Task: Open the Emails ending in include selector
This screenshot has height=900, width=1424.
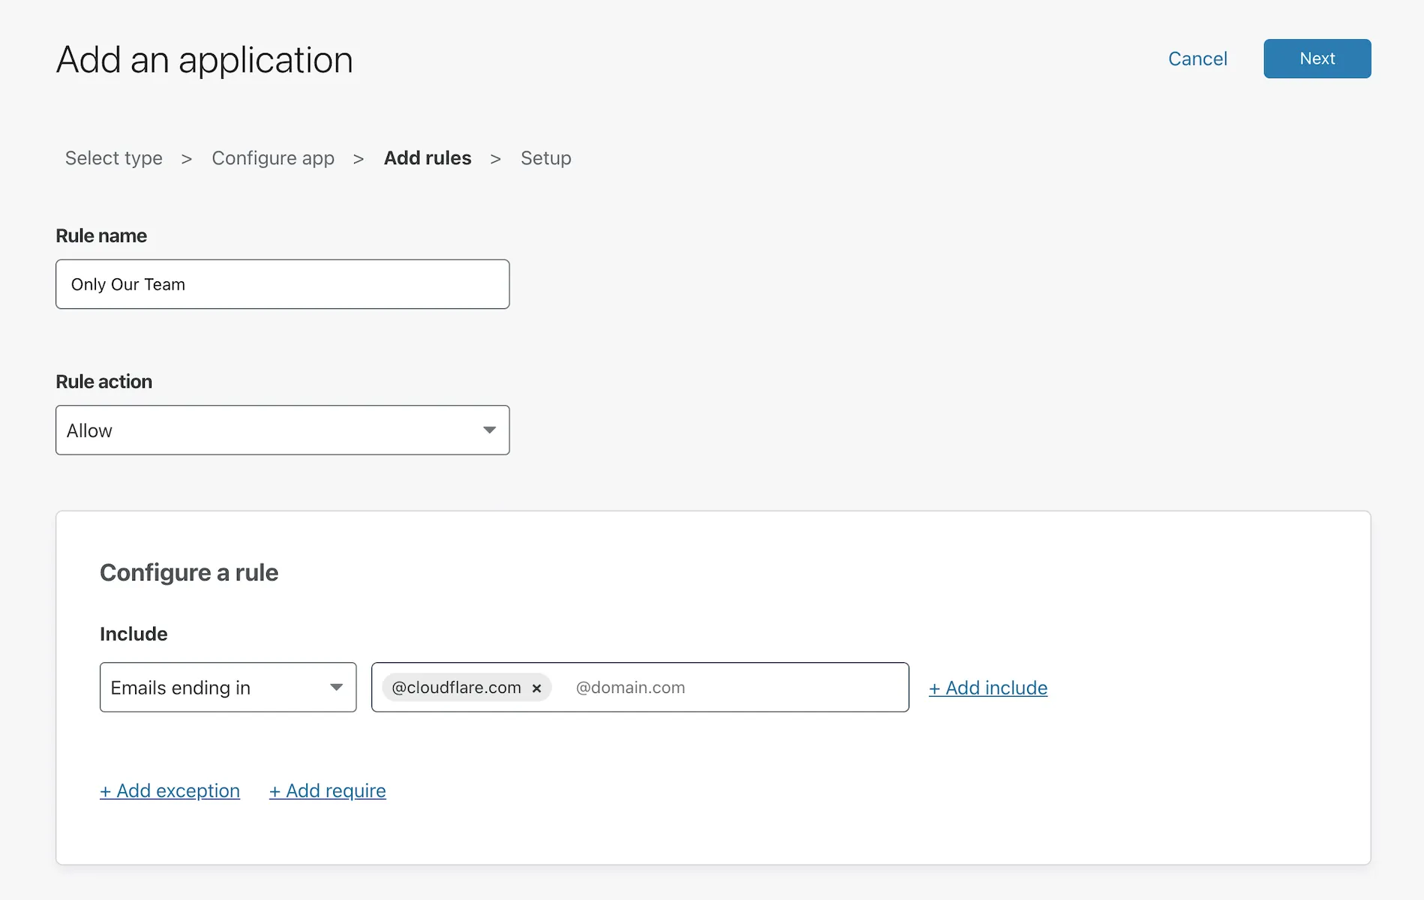Action: (x=227, y=687)
